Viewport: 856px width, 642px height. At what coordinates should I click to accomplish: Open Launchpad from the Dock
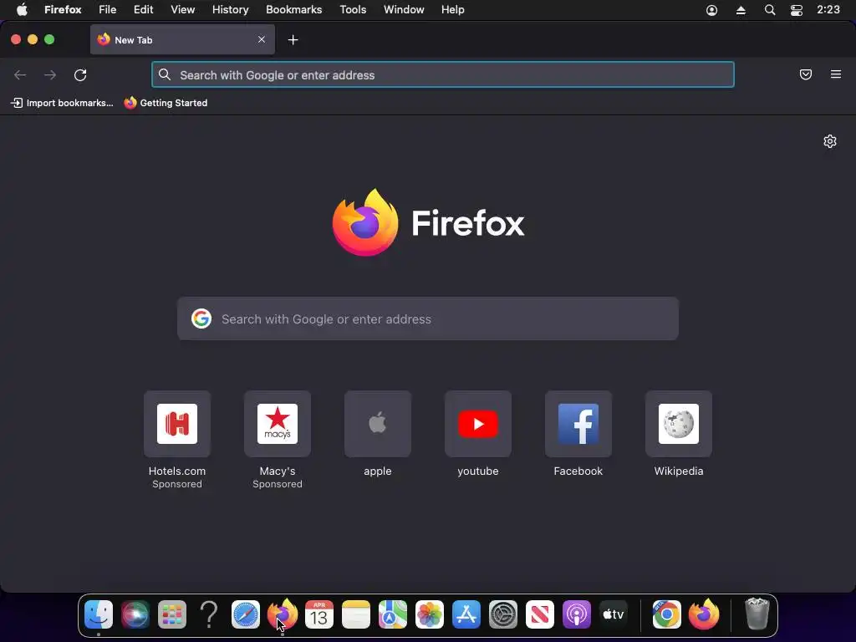click(172, 614)
